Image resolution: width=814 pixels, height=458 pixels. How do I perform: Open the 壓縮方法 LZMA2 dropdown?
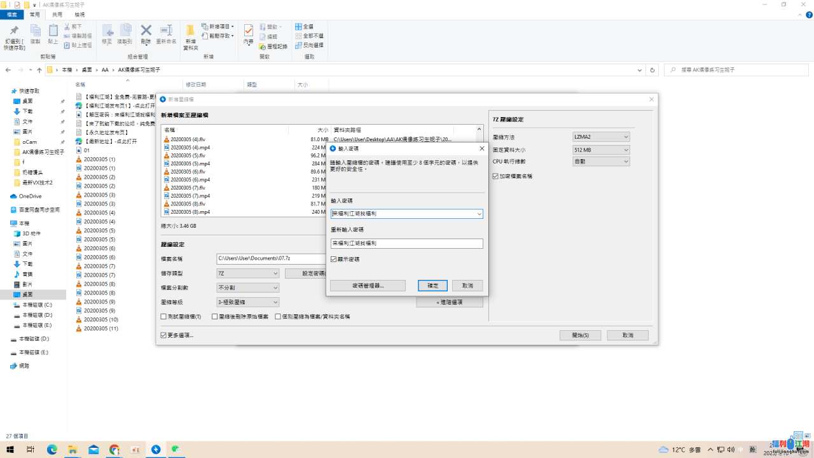tap(601, 137)
